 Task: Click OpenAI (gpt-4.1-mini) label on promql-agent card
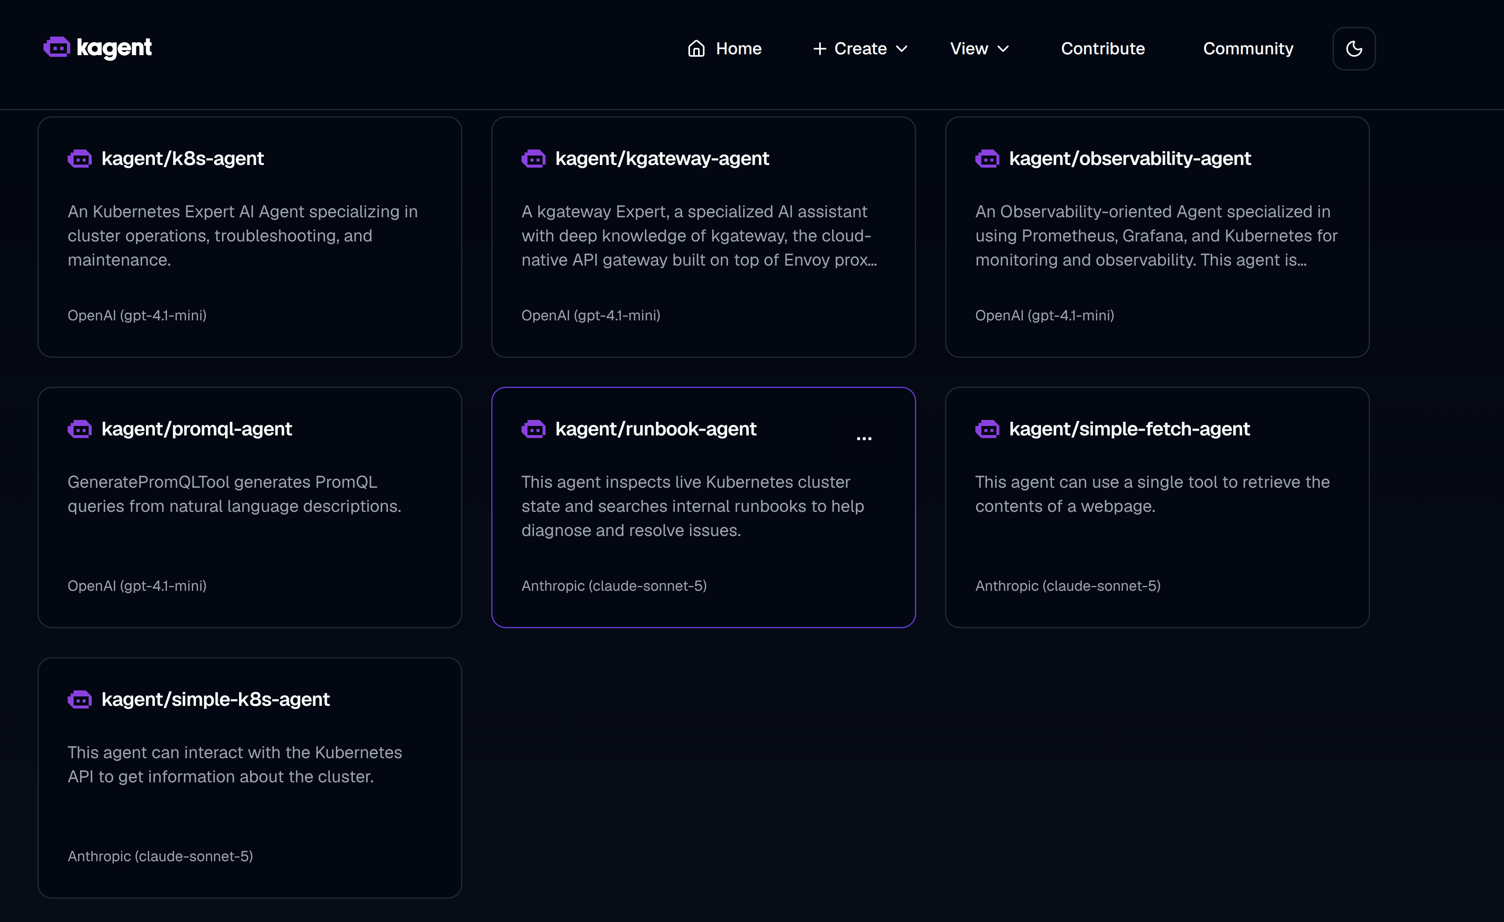coord(137,586)
